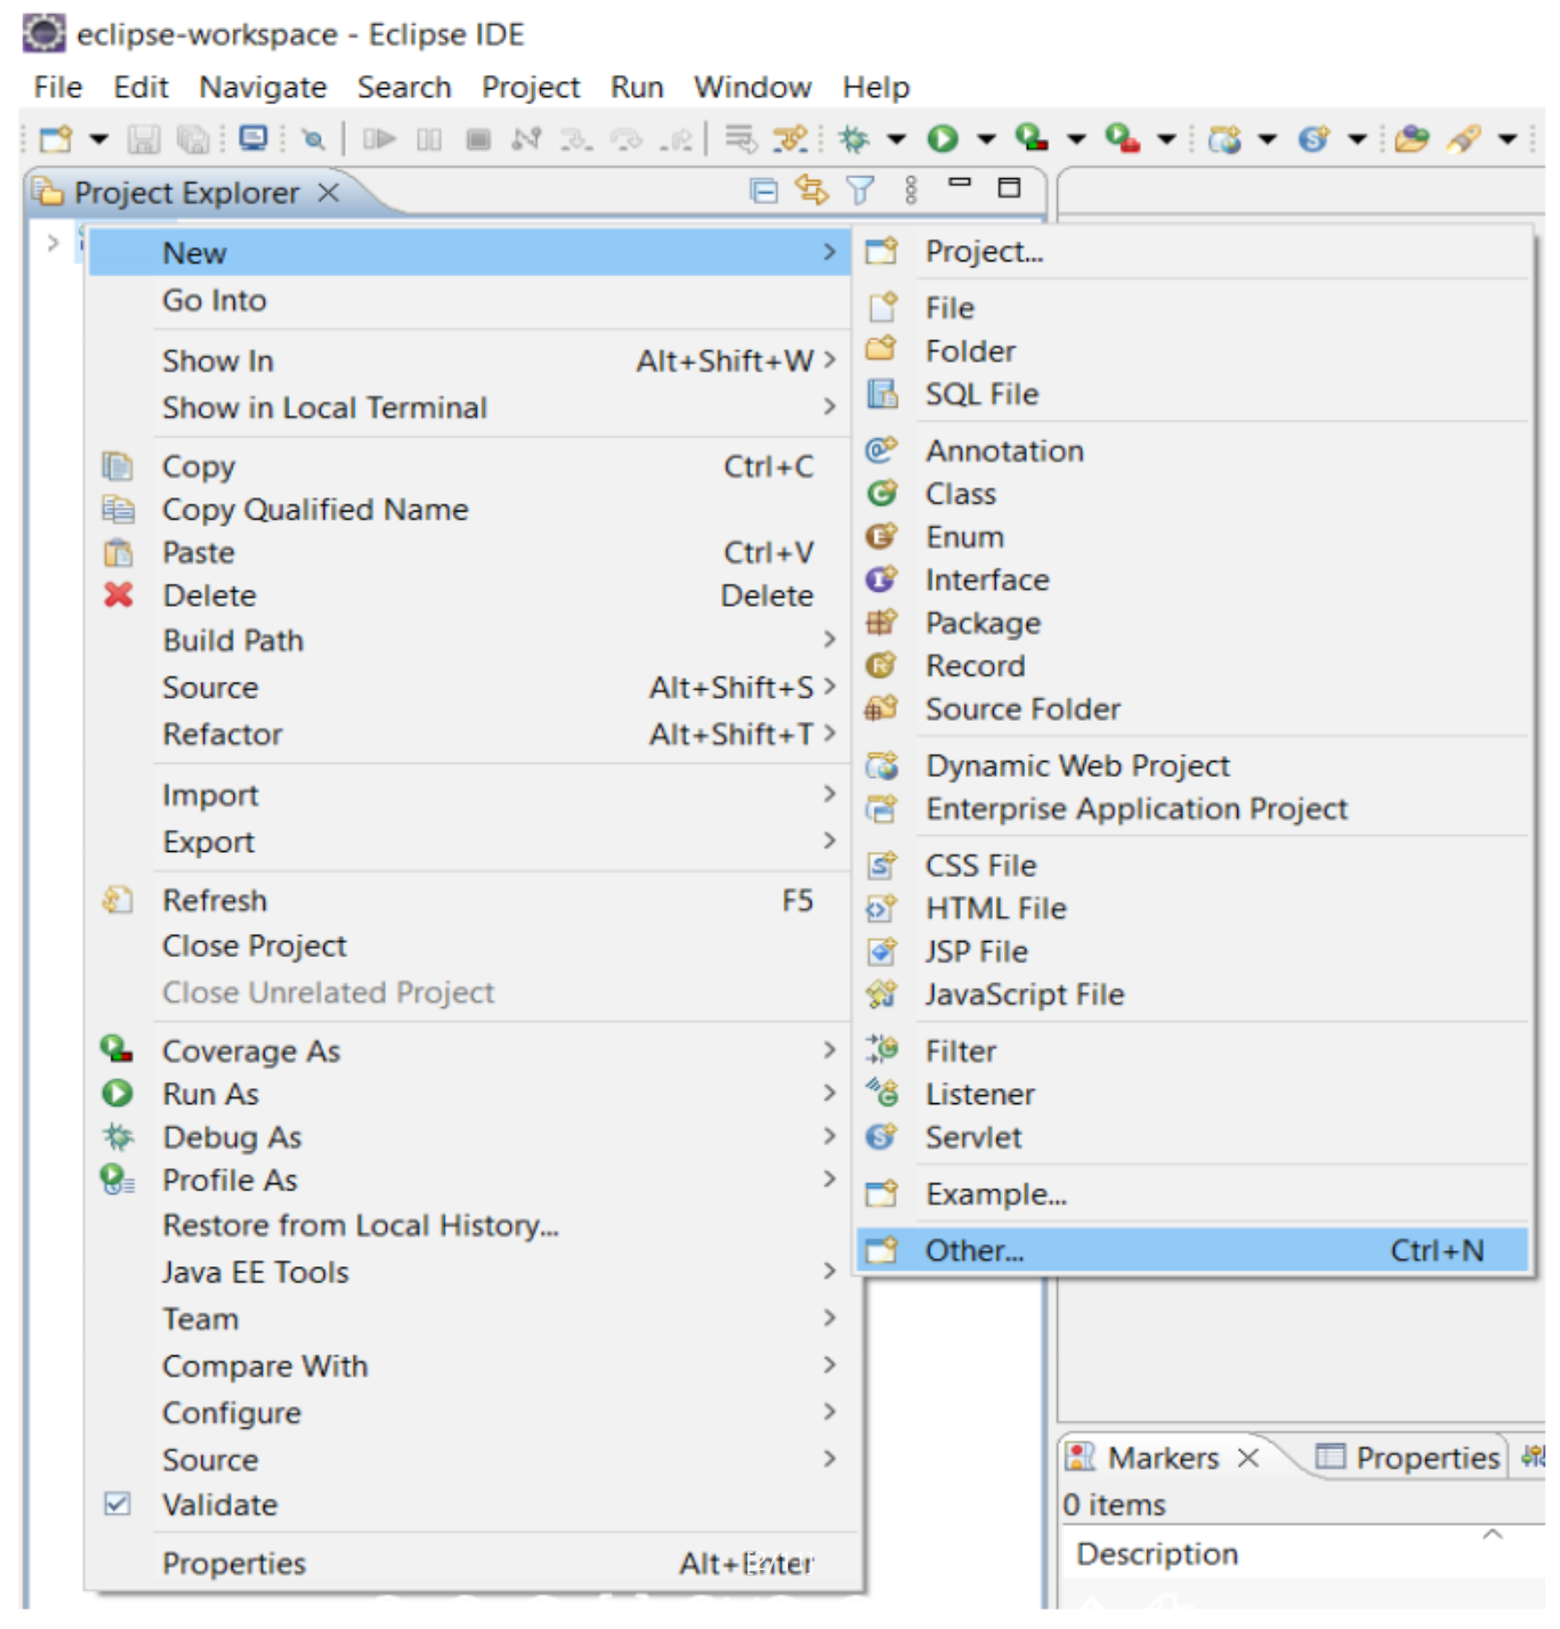
Task: Create a new Listener
Action: tap(1194, 1094)
